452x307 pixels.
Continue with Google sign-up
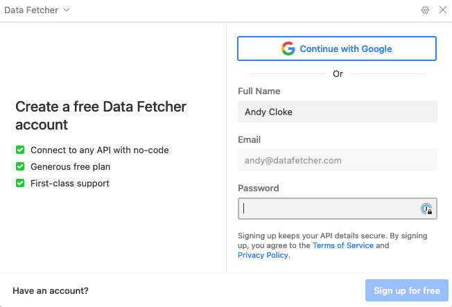click(x=337, y=49)
